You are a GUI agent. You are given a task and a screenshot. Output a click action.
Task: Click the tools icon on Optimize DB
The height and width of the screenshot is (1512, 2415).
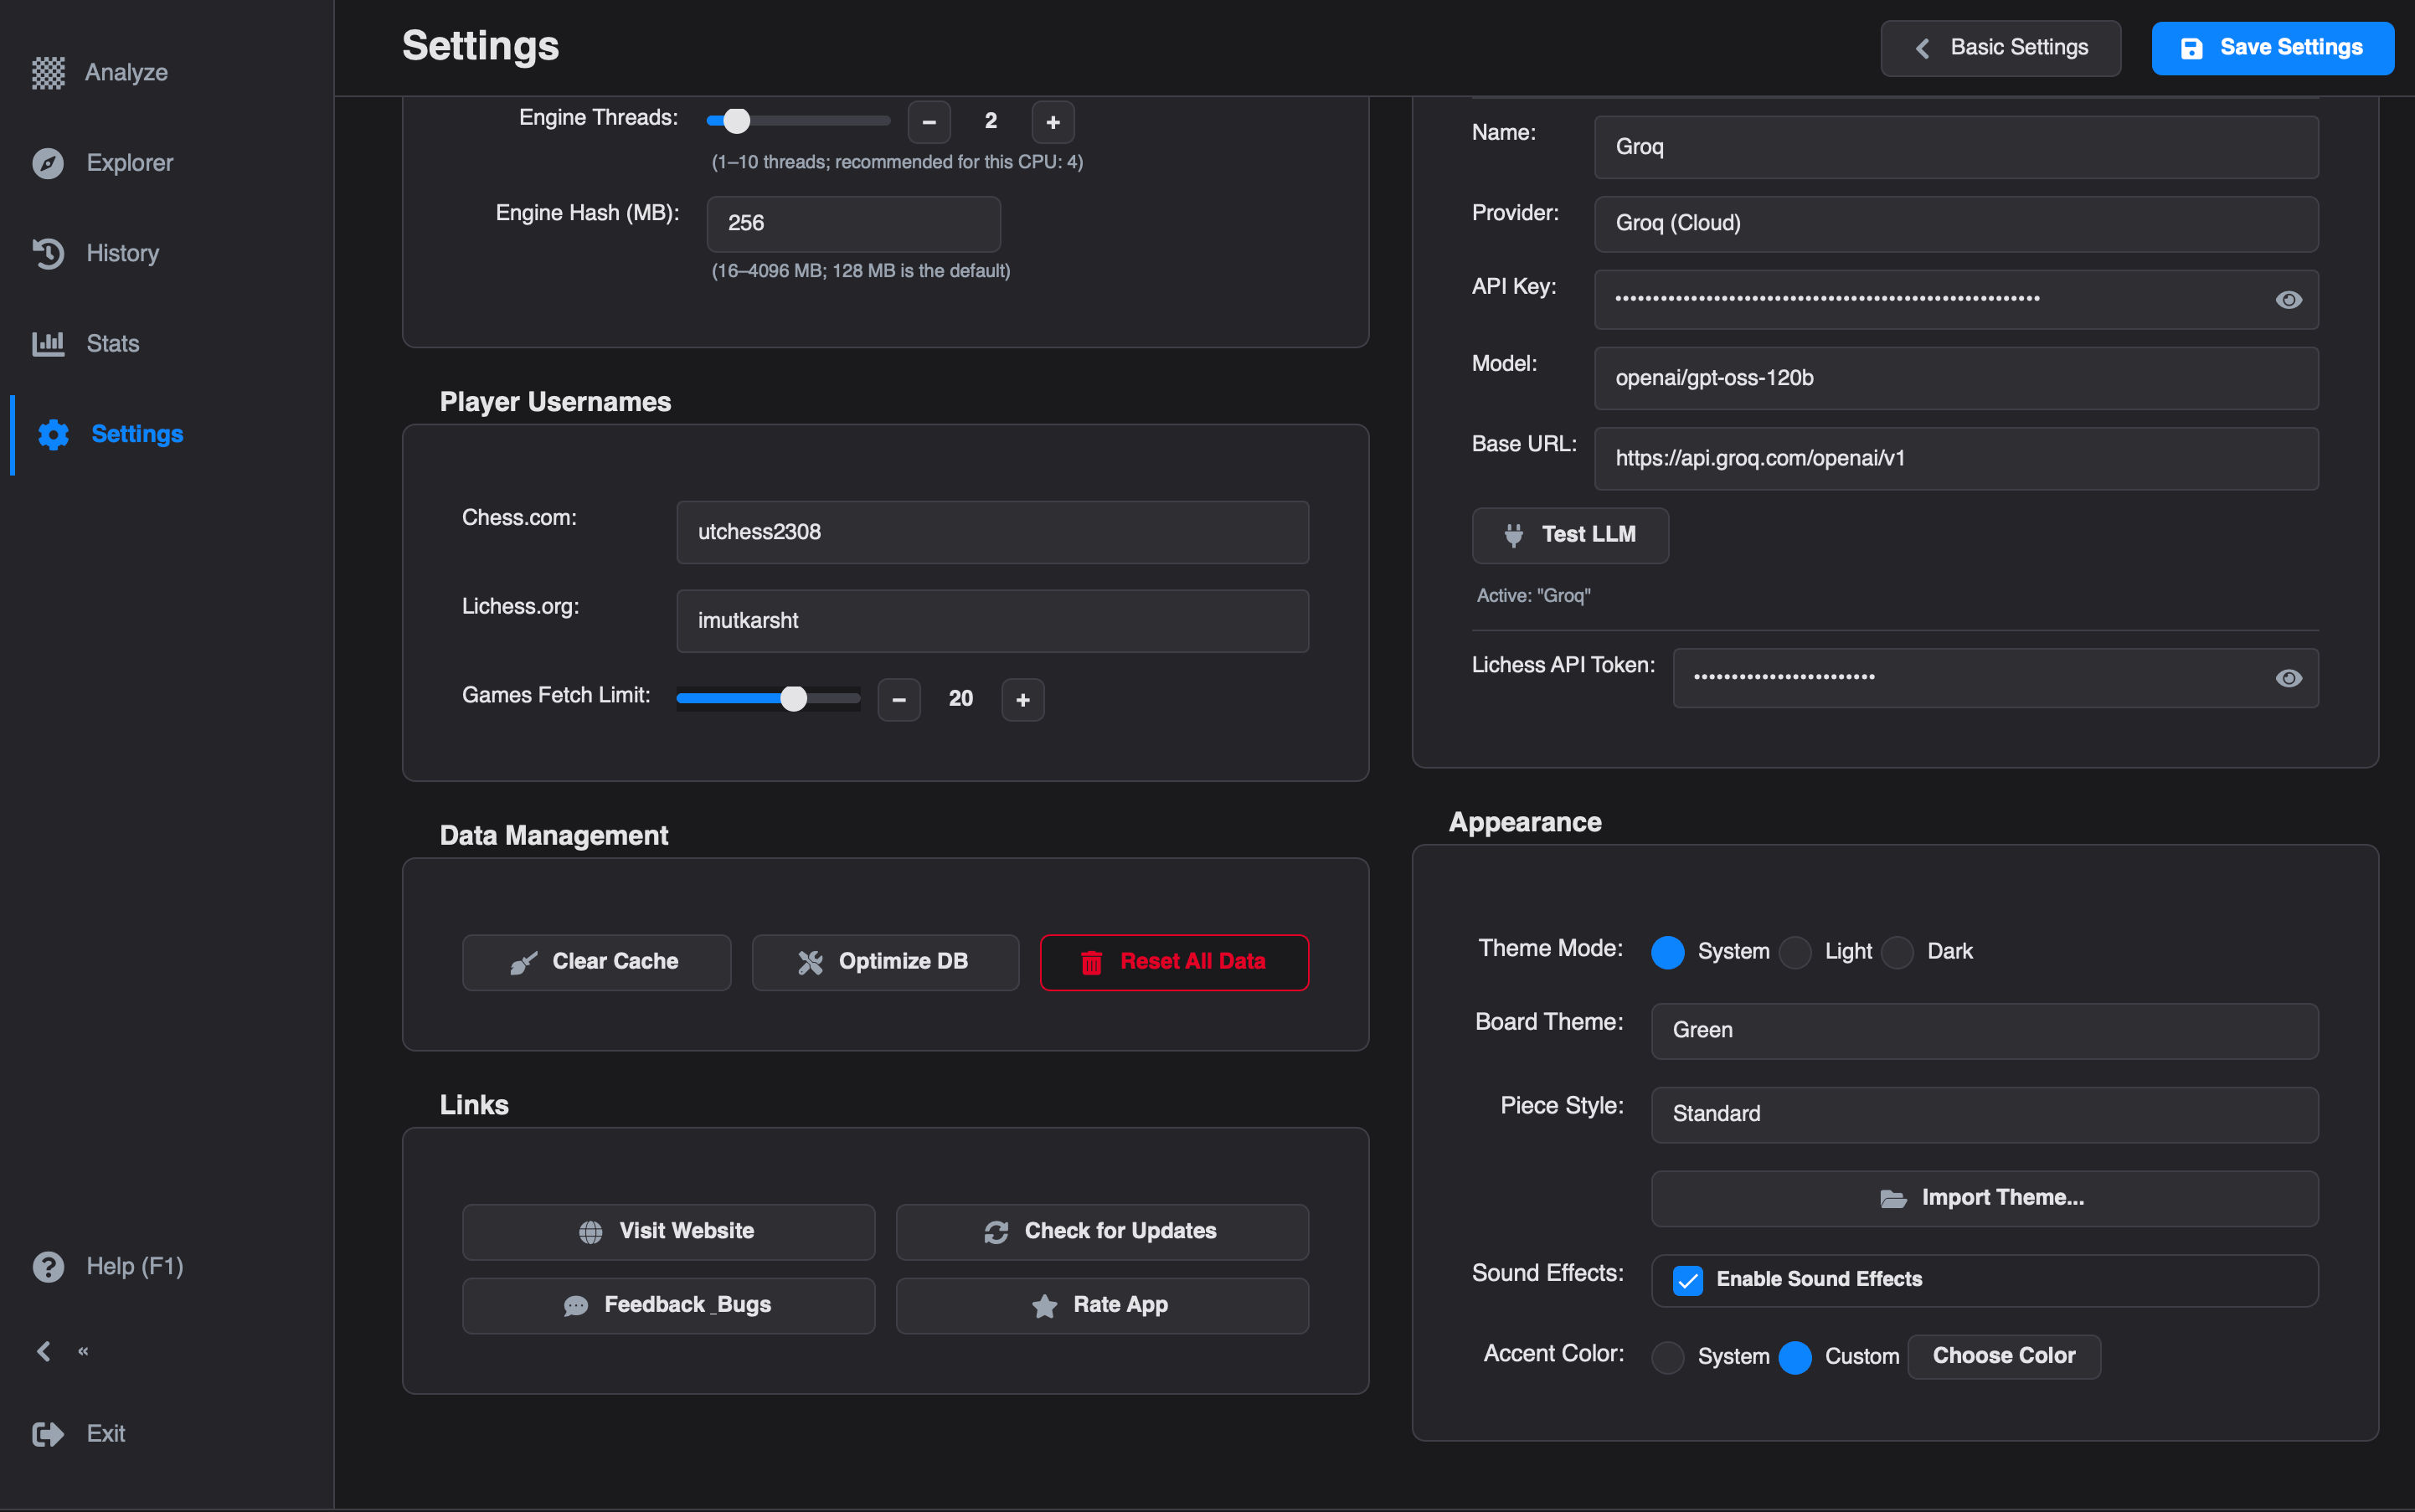[810, 962]
